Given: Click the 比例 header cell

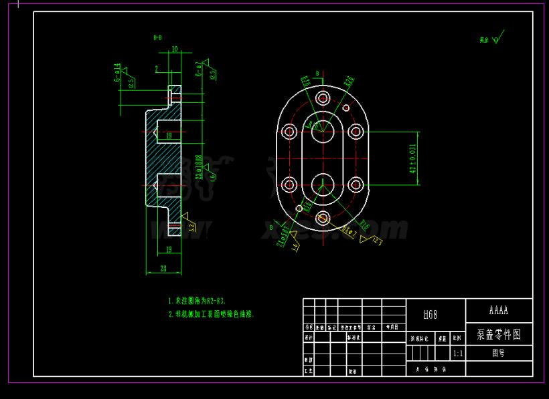Looking at the screenshot, I should click(x=457, y=338).
